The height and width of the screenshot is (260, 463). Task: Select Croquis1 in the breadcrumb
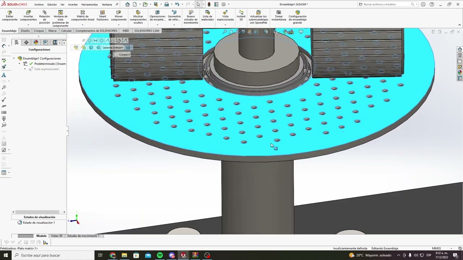pos(124,55)
